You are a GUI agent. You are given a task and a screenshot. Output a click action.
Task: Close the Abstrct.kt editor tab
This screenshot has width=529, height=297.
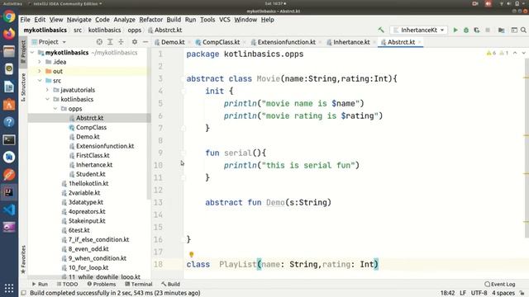(x=420, y=42)
